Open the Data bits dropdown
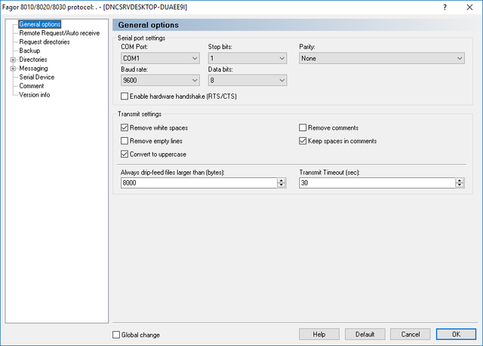This screenshot has width=483, height=346. [x=248, y=80]
